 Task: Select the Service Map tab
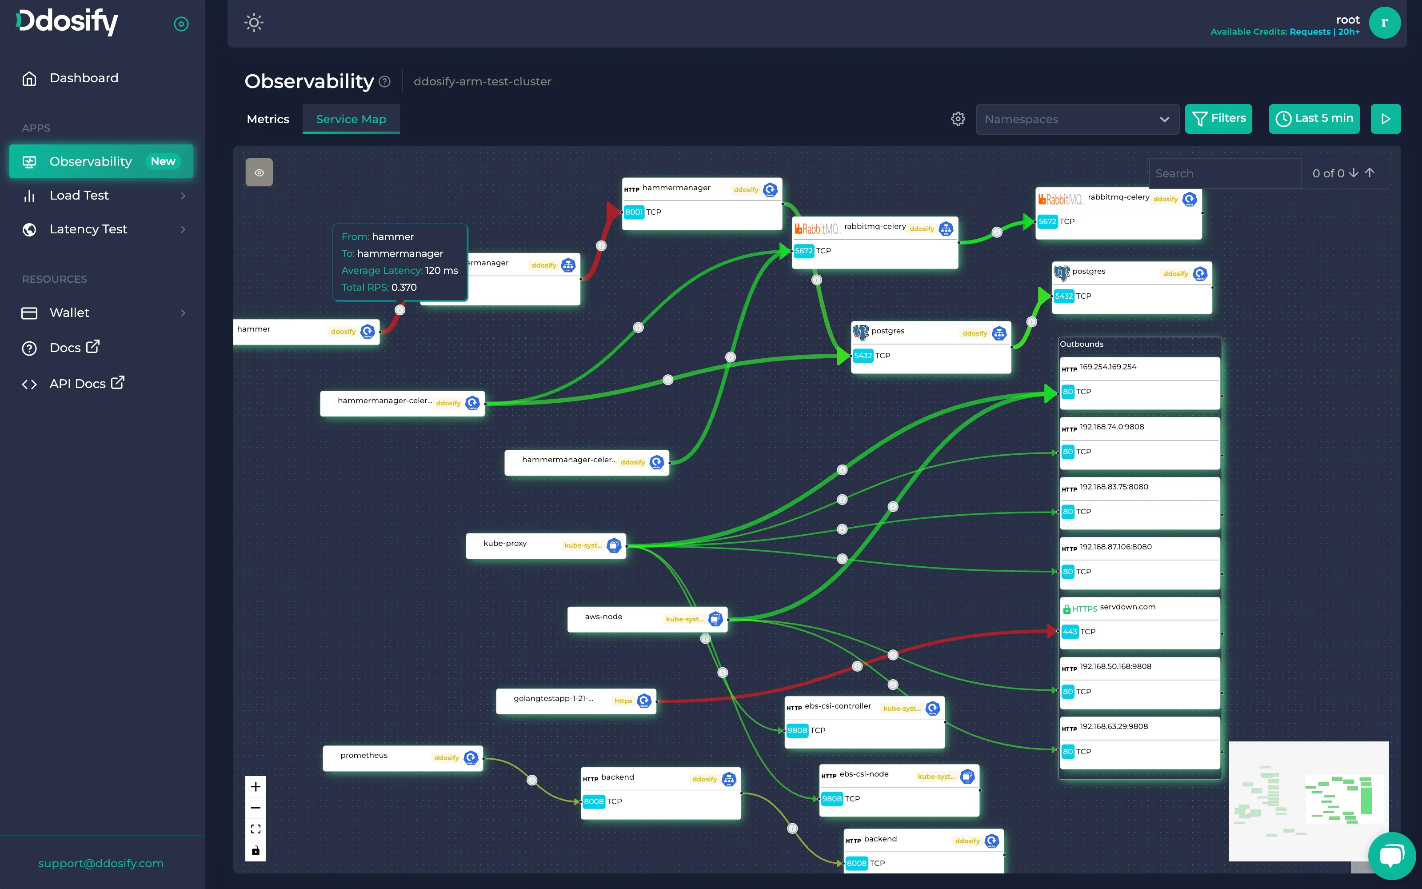tap(351, 118)
